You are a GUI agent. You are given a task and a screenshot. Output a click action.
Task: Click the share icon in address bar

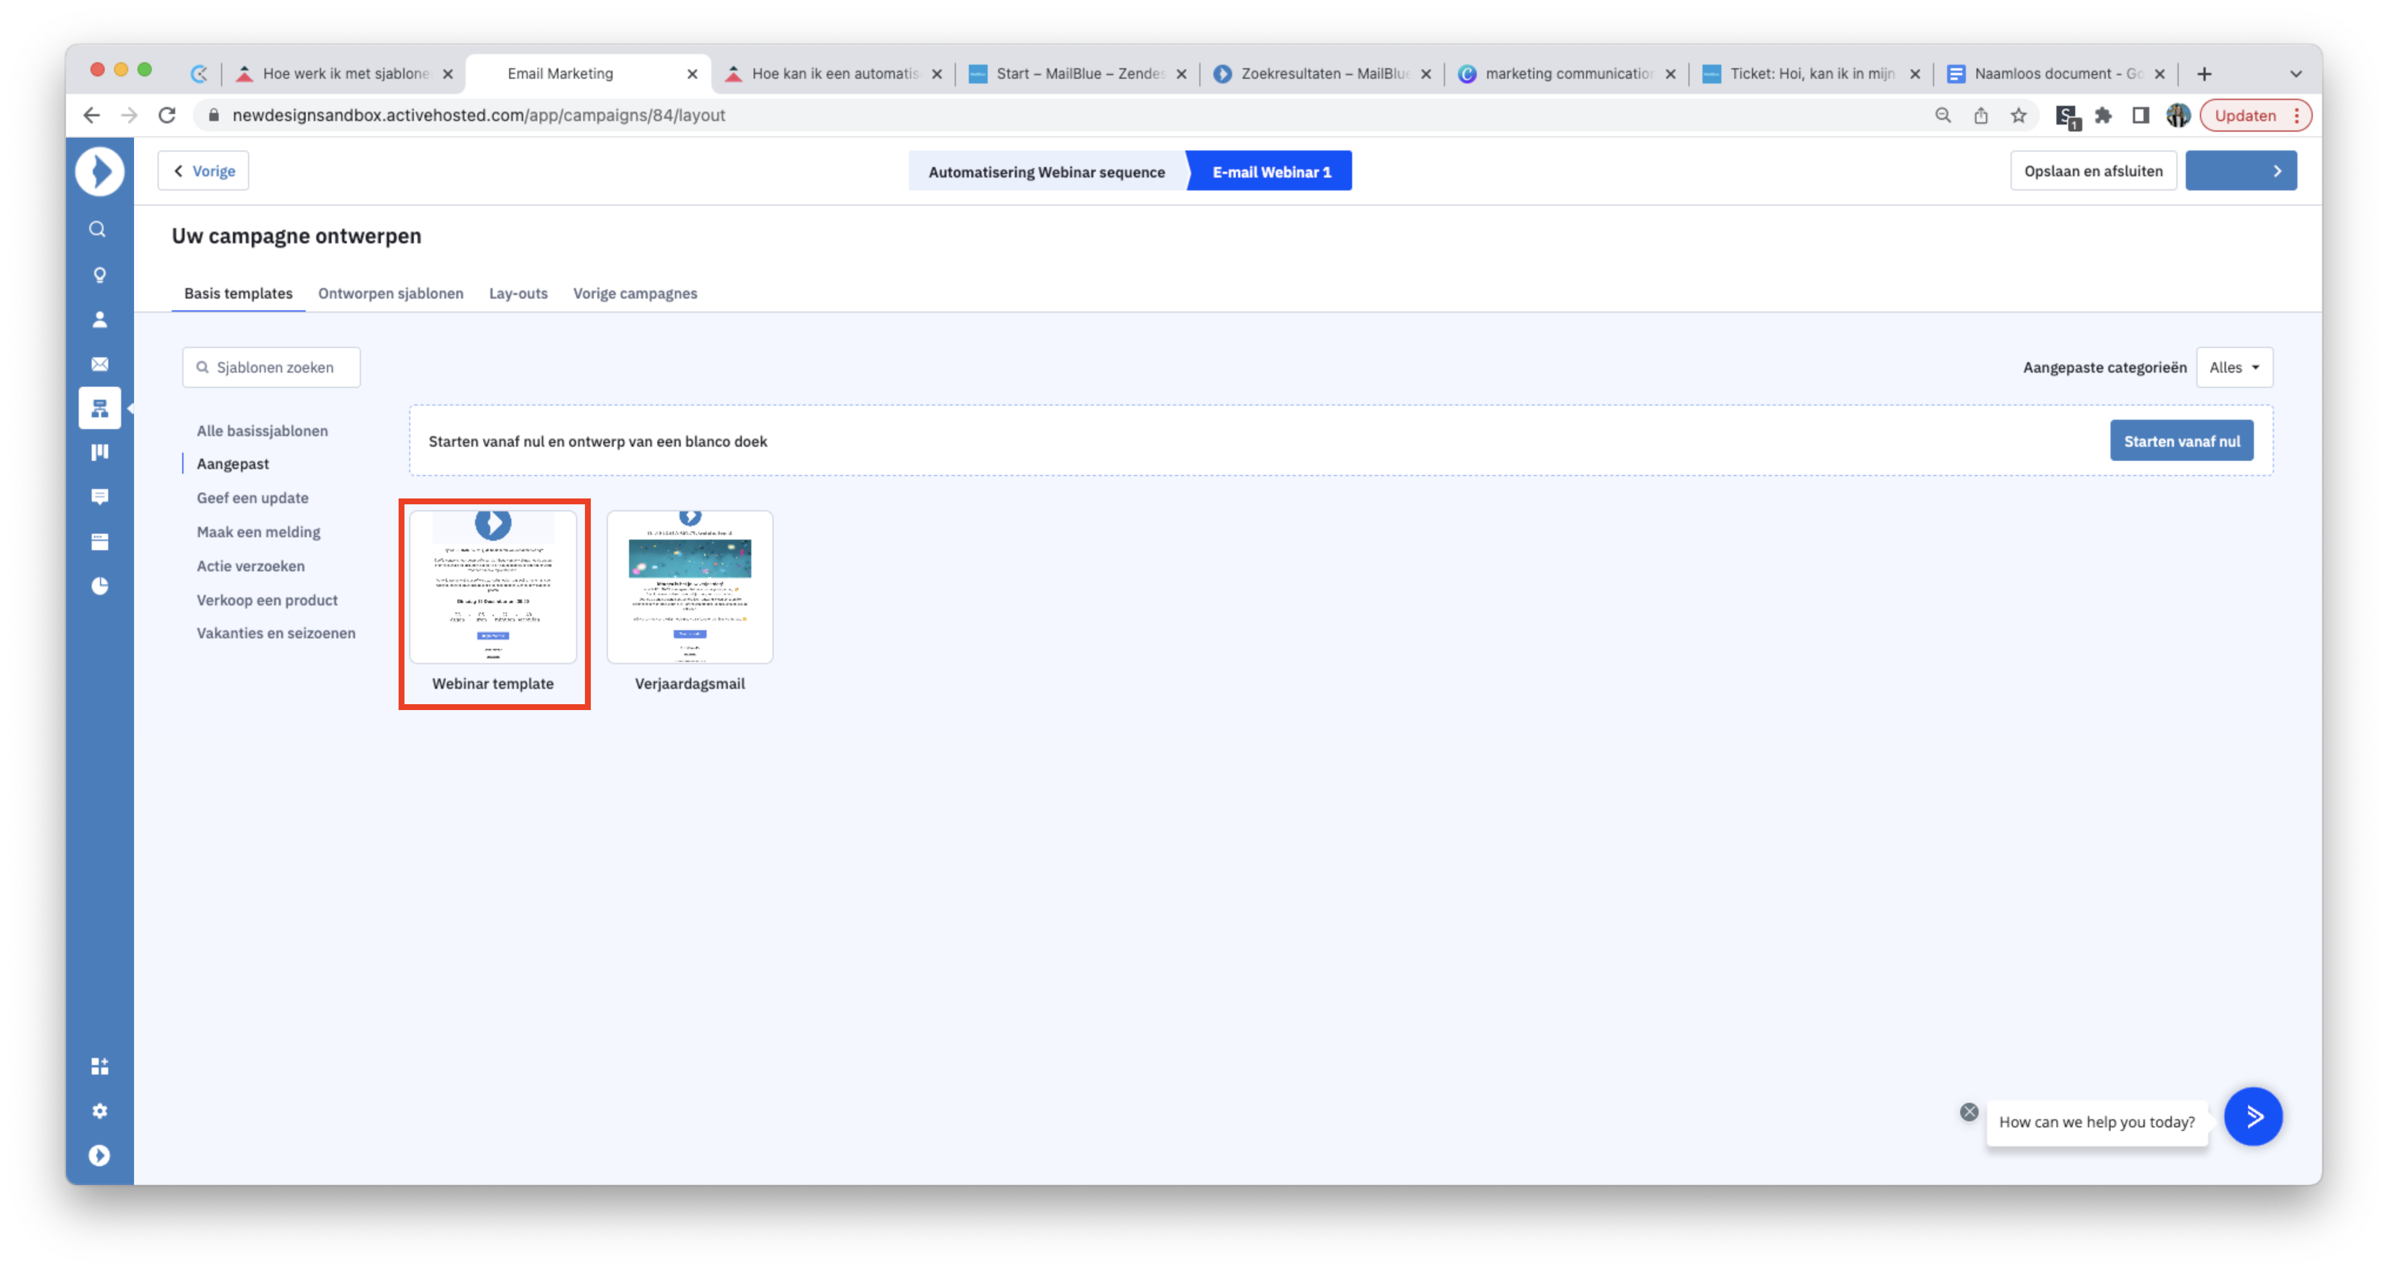[x=1981, y=115]
